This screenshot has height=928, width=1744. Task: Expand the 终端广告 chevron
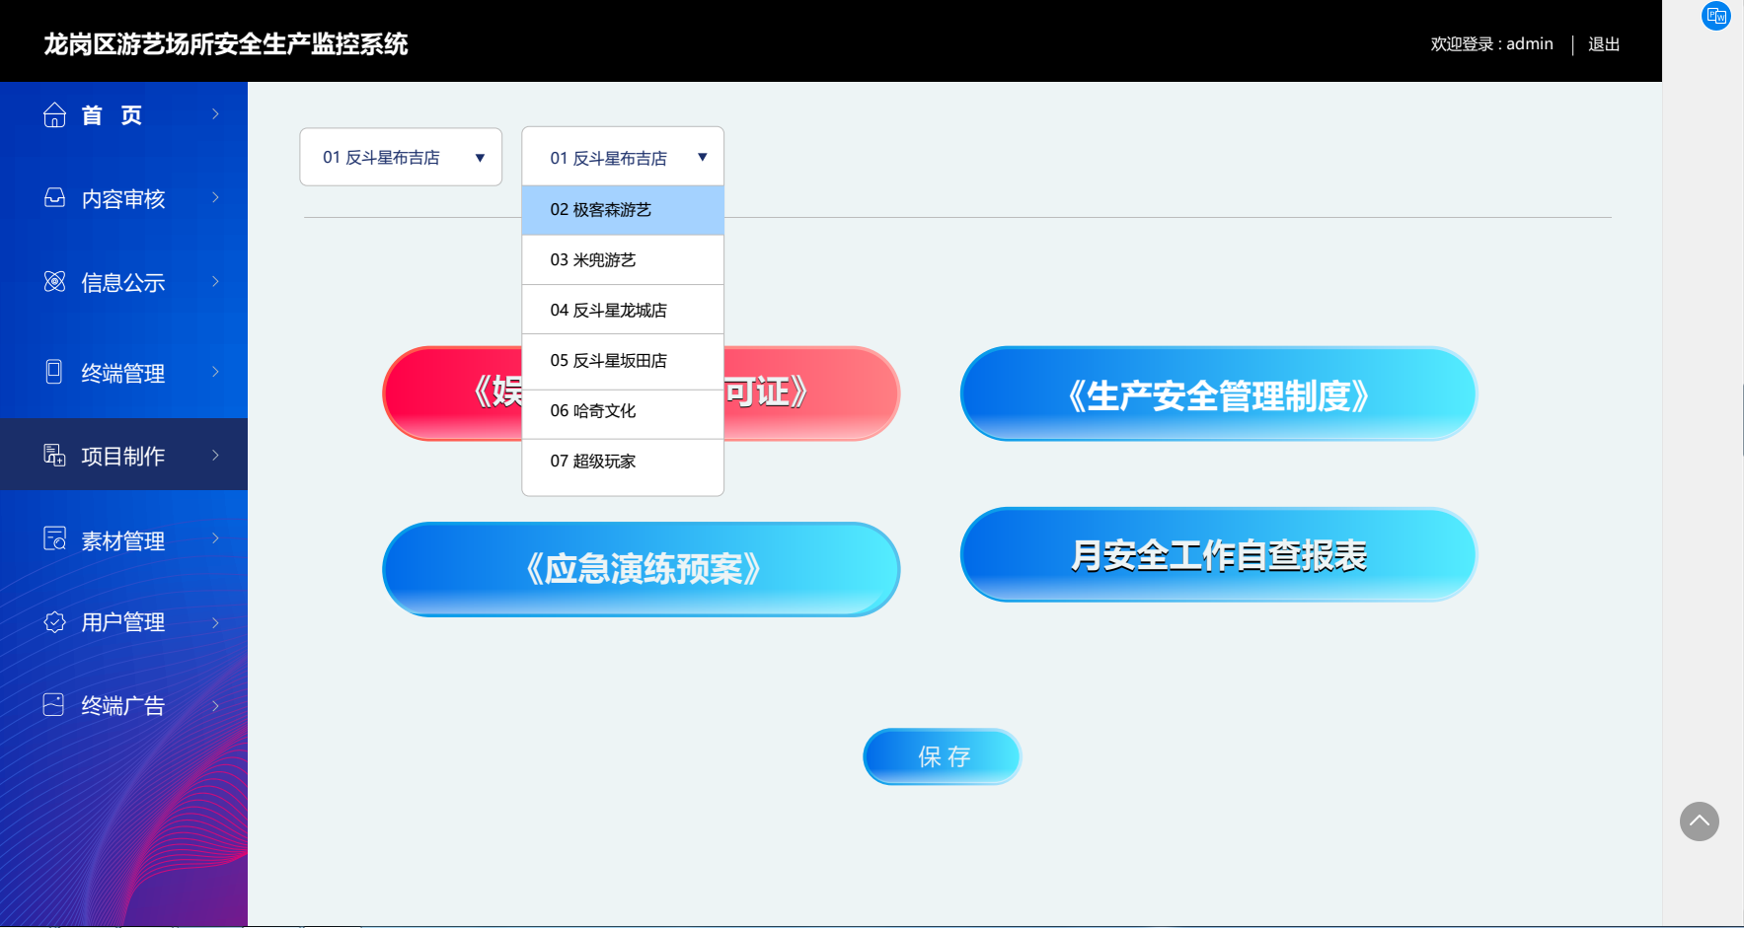[215, 705]
